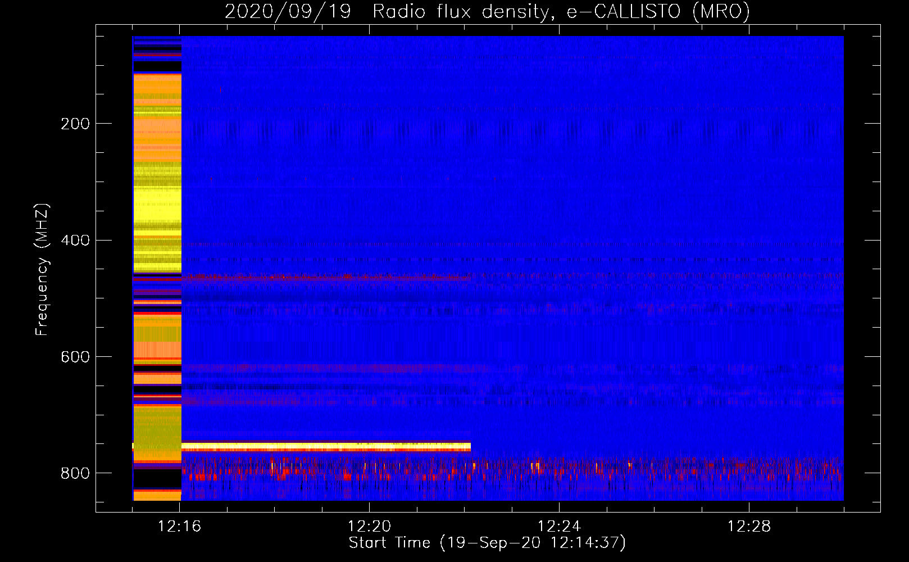This screenshot has height=562, width=909.
Task: Click the "200" frequency tick label
Action: tap(75, 124)
